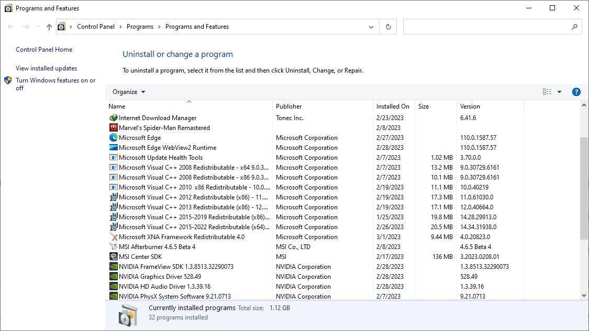Sort the list by Installed On column
The height and width of the screenshot is (331, 589).
pyautogui.click(x=393, y=107)
